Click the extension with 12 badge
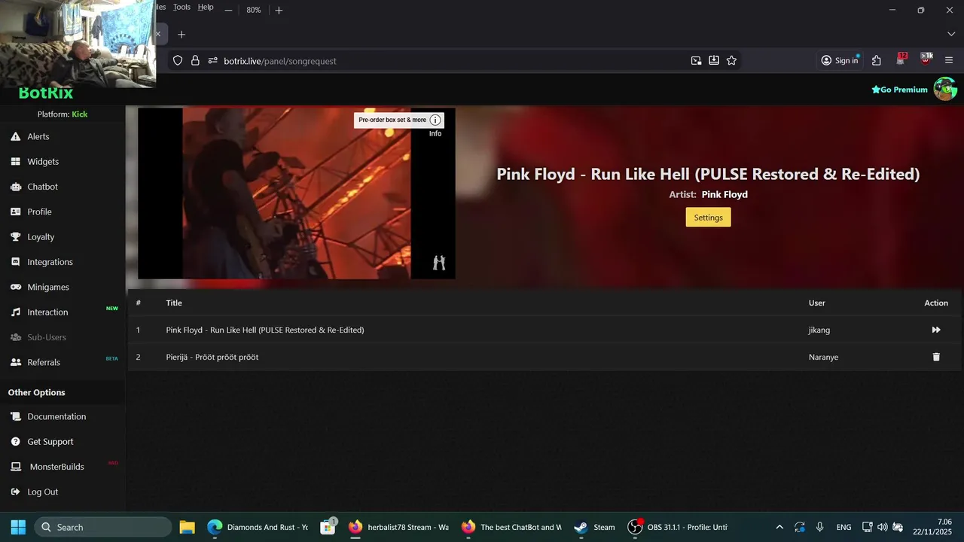 click(x=901, y=59)
